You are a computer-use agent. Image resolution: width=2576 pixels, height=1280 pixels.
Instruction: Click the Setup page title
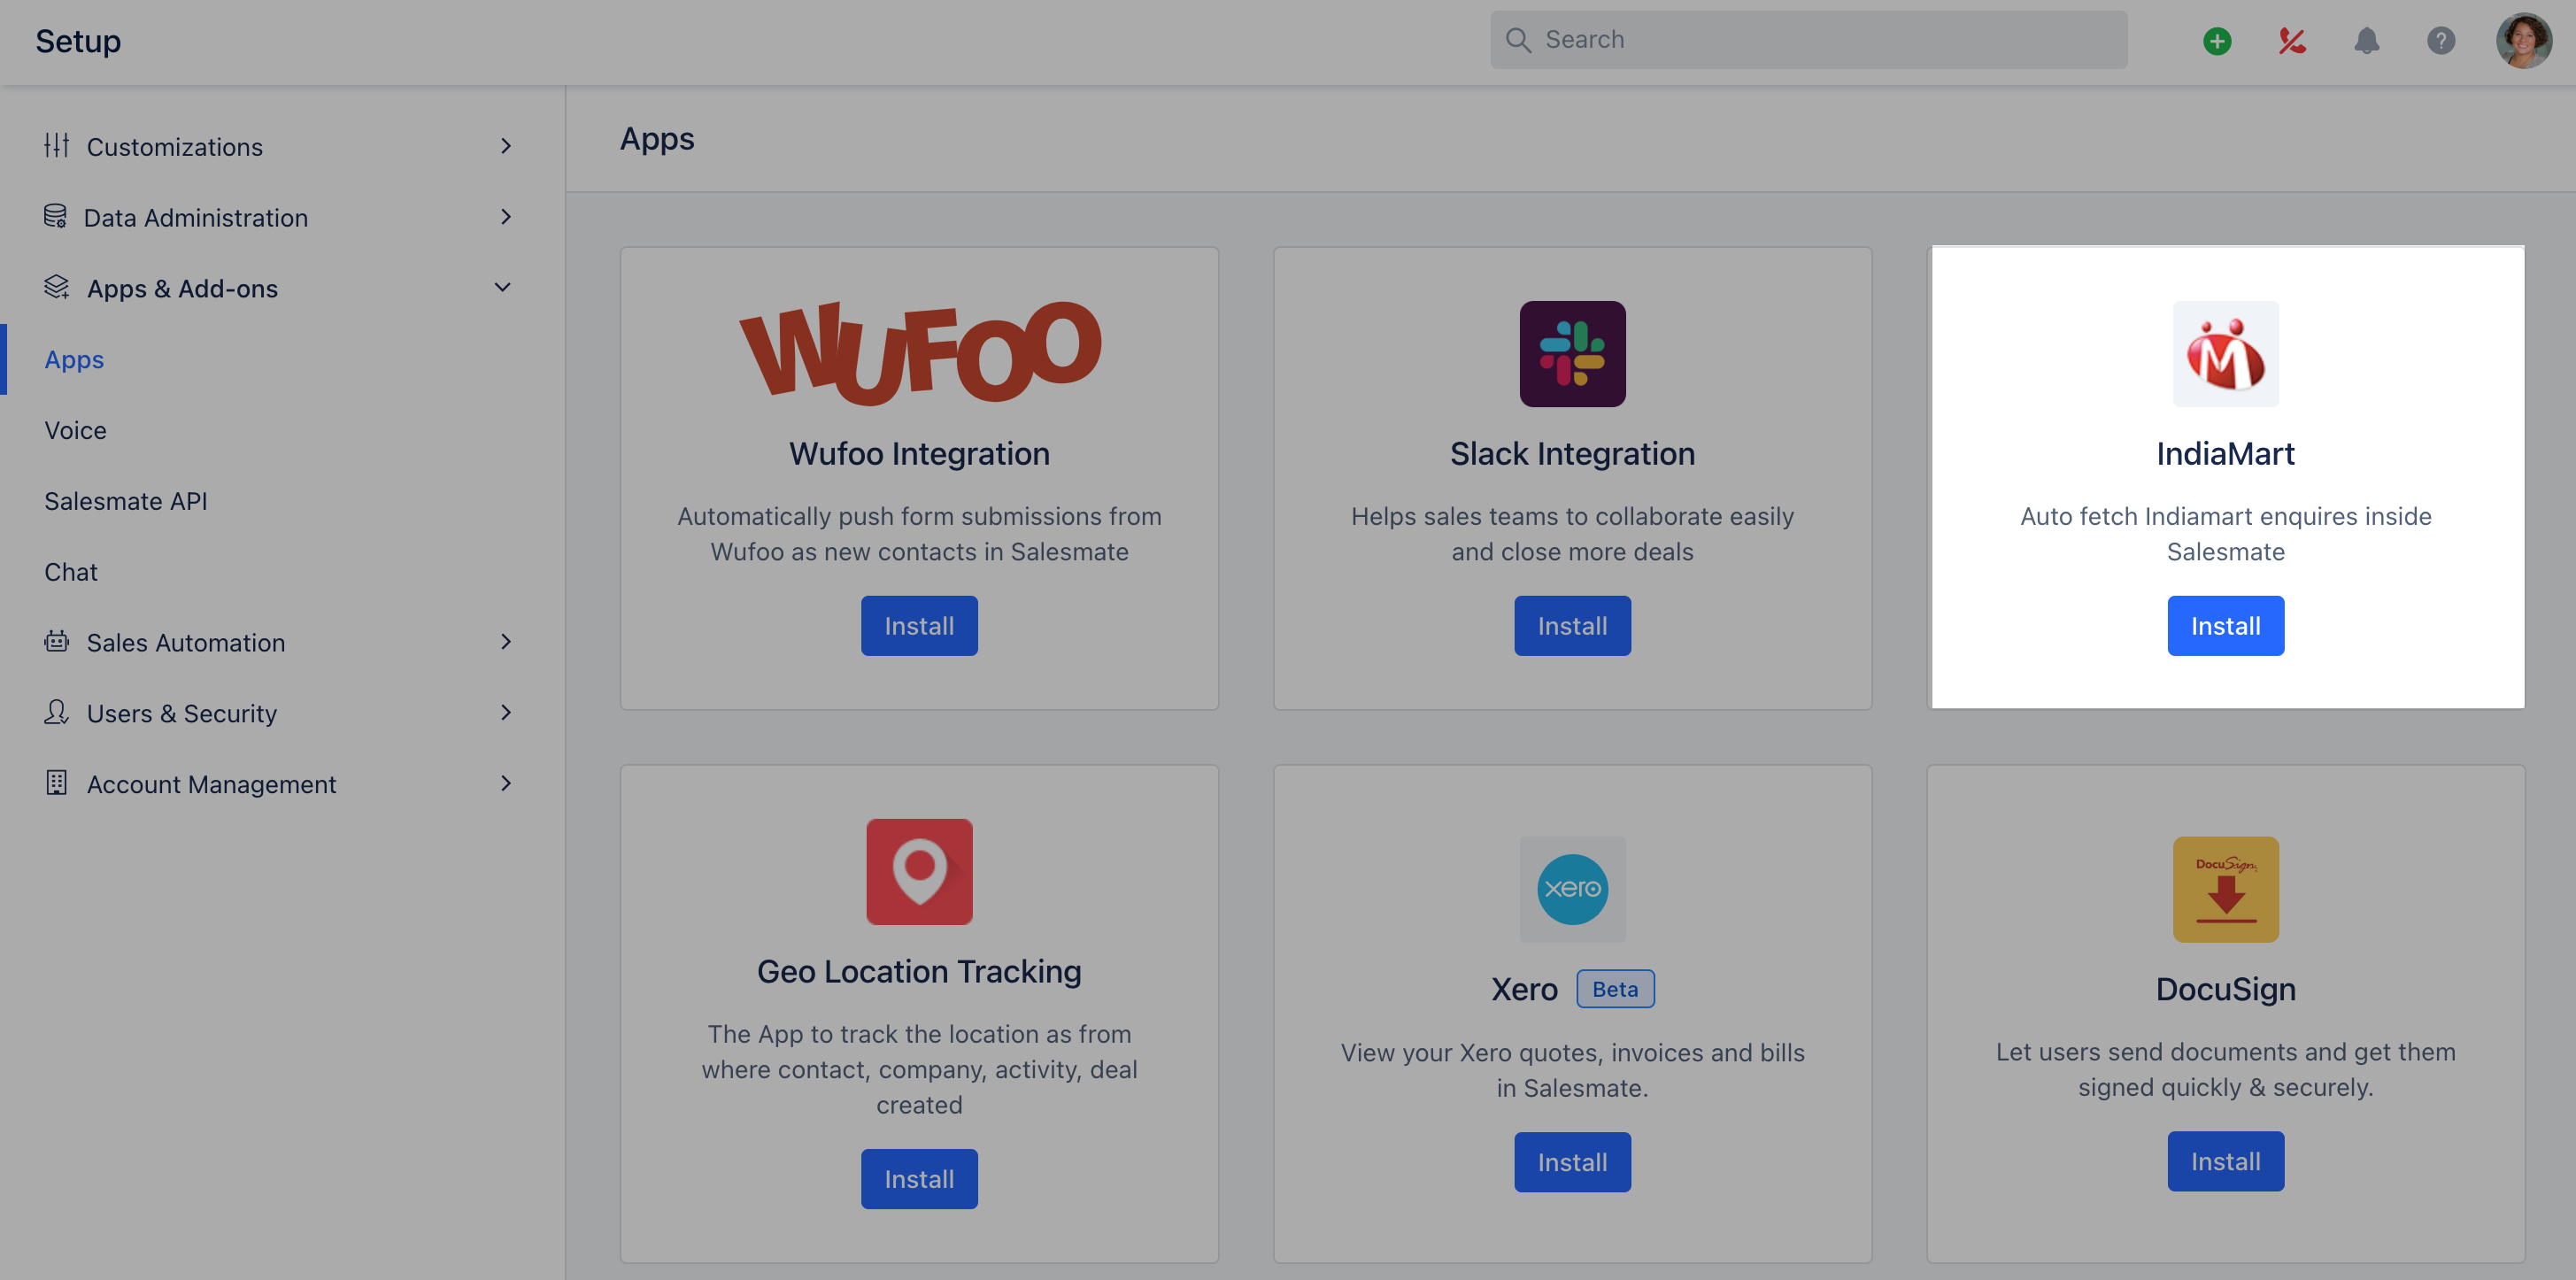(x=78, y=41)
